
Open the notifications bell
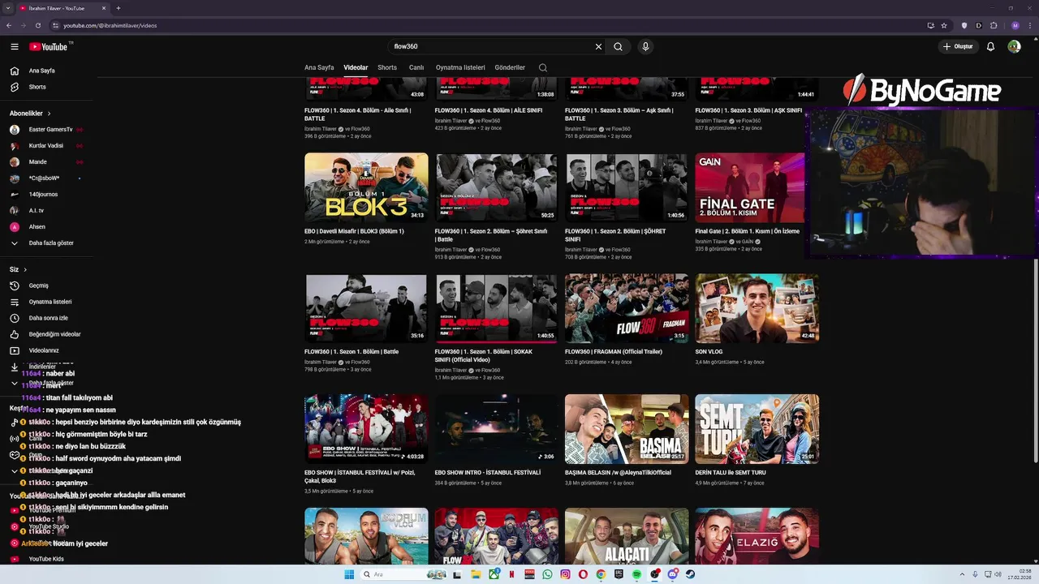coord(990,46)
